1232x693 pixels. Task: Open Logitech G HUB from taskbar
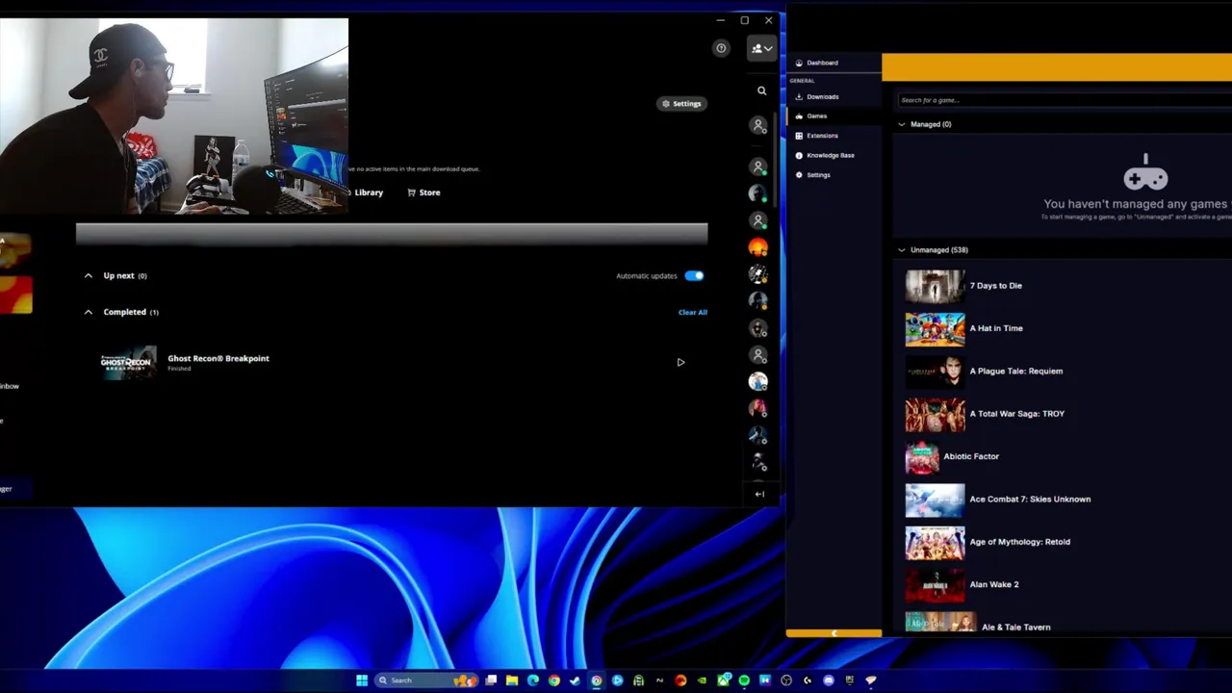coord(808,680)
